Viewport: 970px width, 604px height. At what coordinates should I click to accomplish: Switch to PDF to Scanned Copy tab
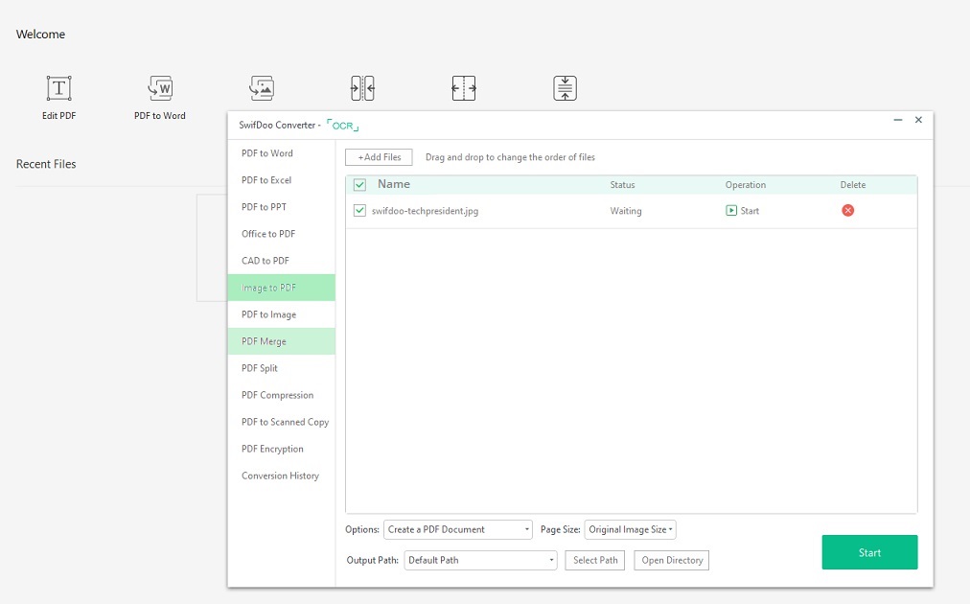click(x=282, y=422)
